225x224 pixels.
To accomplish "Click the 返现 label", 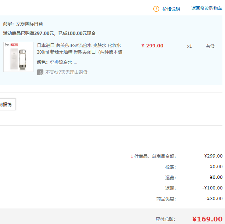I will (x=171, y=188).
